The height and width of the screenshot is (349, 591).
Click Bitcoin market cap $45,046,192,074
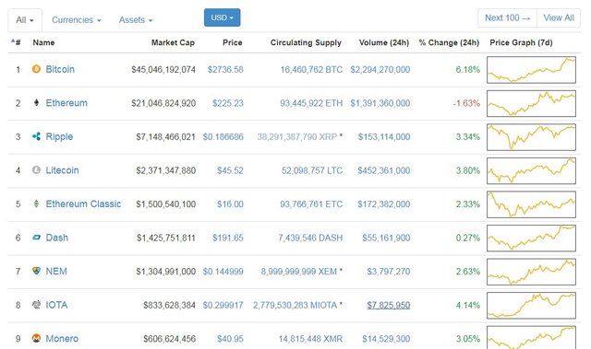[163, 69]
